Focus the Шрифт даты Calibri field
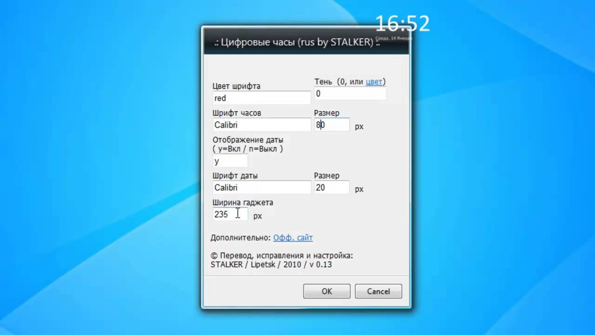595x335 pixels. tap(262, 188)
